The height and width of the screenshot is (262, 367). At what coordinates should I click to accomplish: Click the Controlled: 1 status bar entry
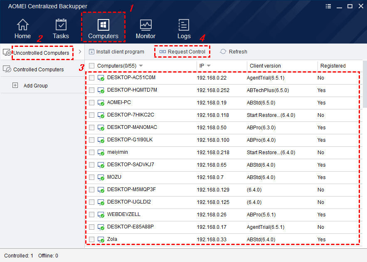pos(18,256)
